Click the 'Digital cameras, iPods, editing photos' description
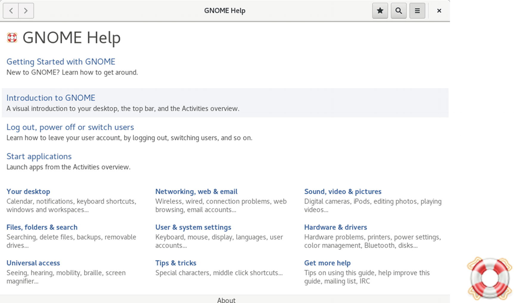The width and height of the screenshot is (514, 303). [373, 205]
